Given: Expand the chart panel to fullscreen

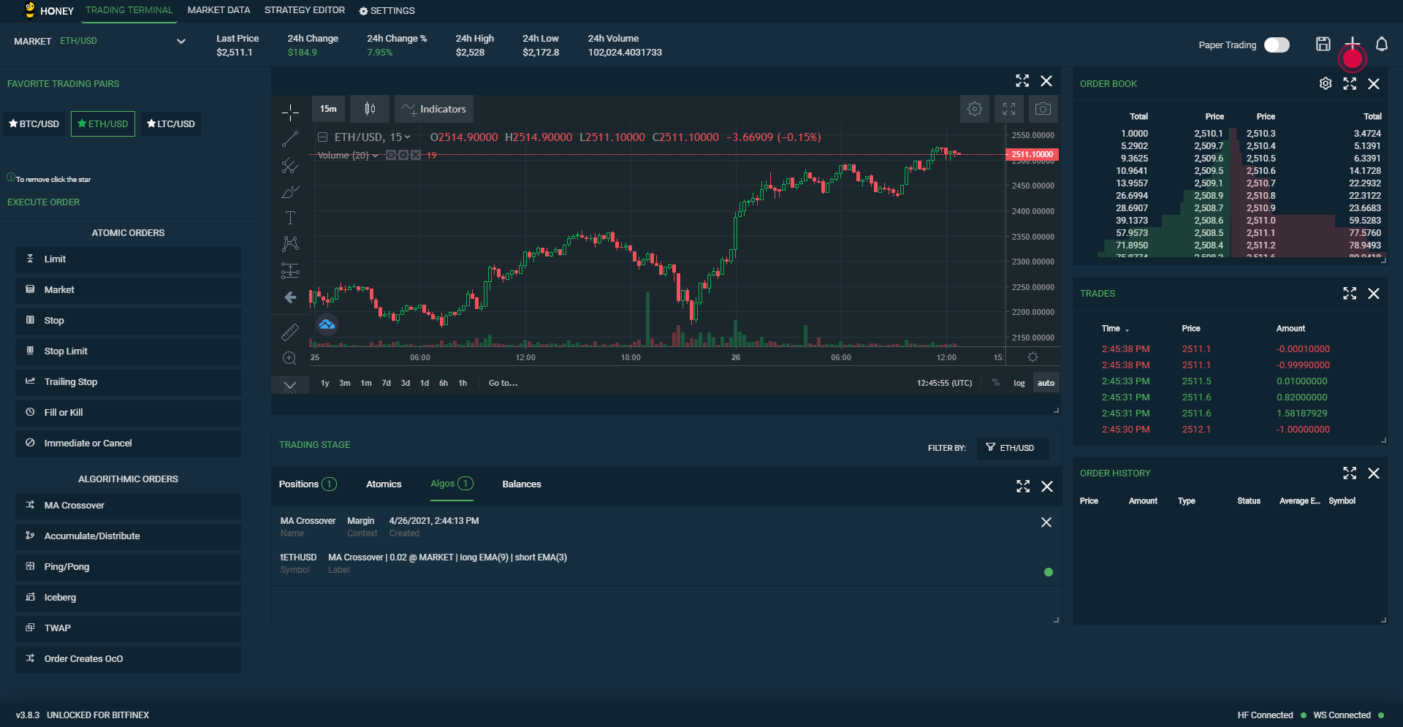Looking at the screenshot, I should pos(1022,80).
